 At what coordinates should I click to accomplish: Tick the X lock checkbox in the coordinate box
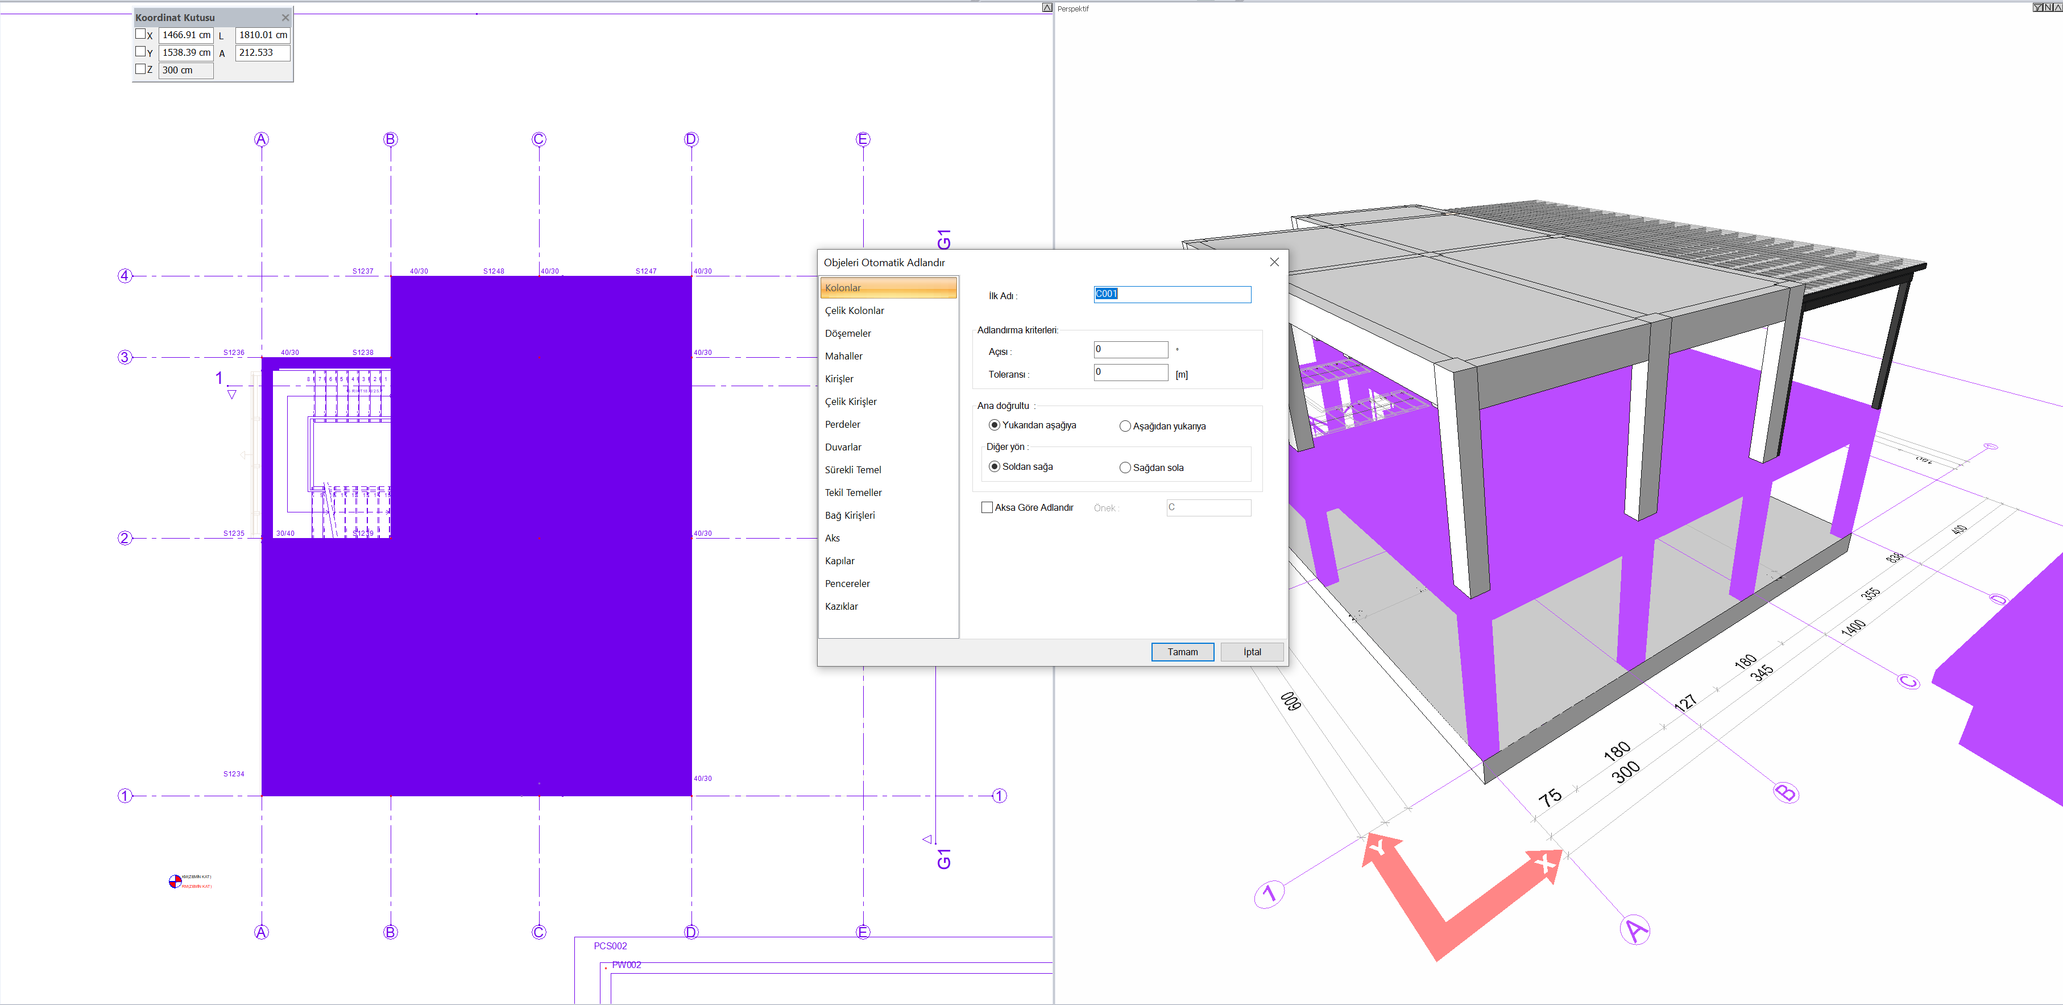pos(140,35)
